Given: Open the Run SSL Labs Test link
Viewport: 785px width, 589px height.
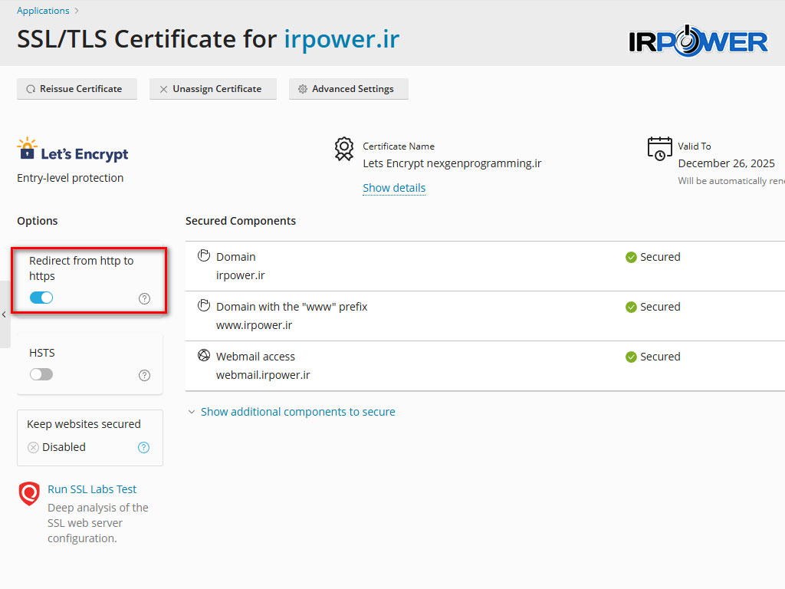Looking at the screenshot, I should click(92, 489).
